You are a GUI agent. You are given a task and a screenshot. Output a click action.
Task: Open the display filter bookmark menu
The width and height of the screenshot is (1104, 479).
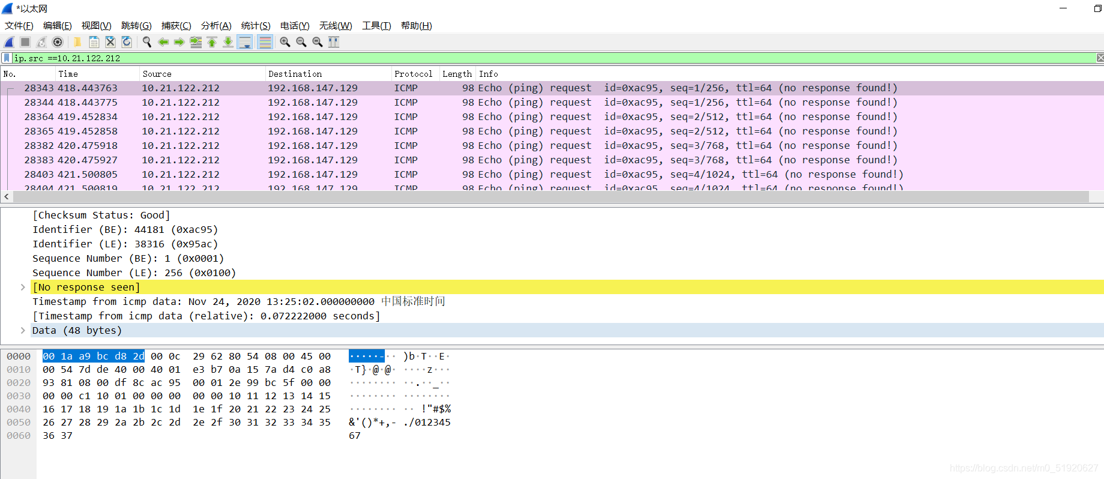click(x=7, y=58)
